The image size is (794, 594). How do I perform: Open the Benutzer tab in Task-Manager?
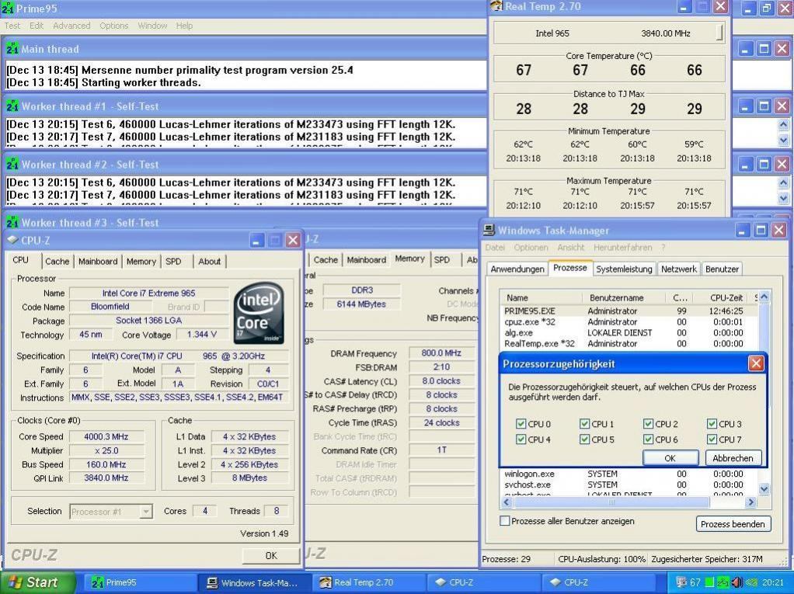(x=722, y=269)
